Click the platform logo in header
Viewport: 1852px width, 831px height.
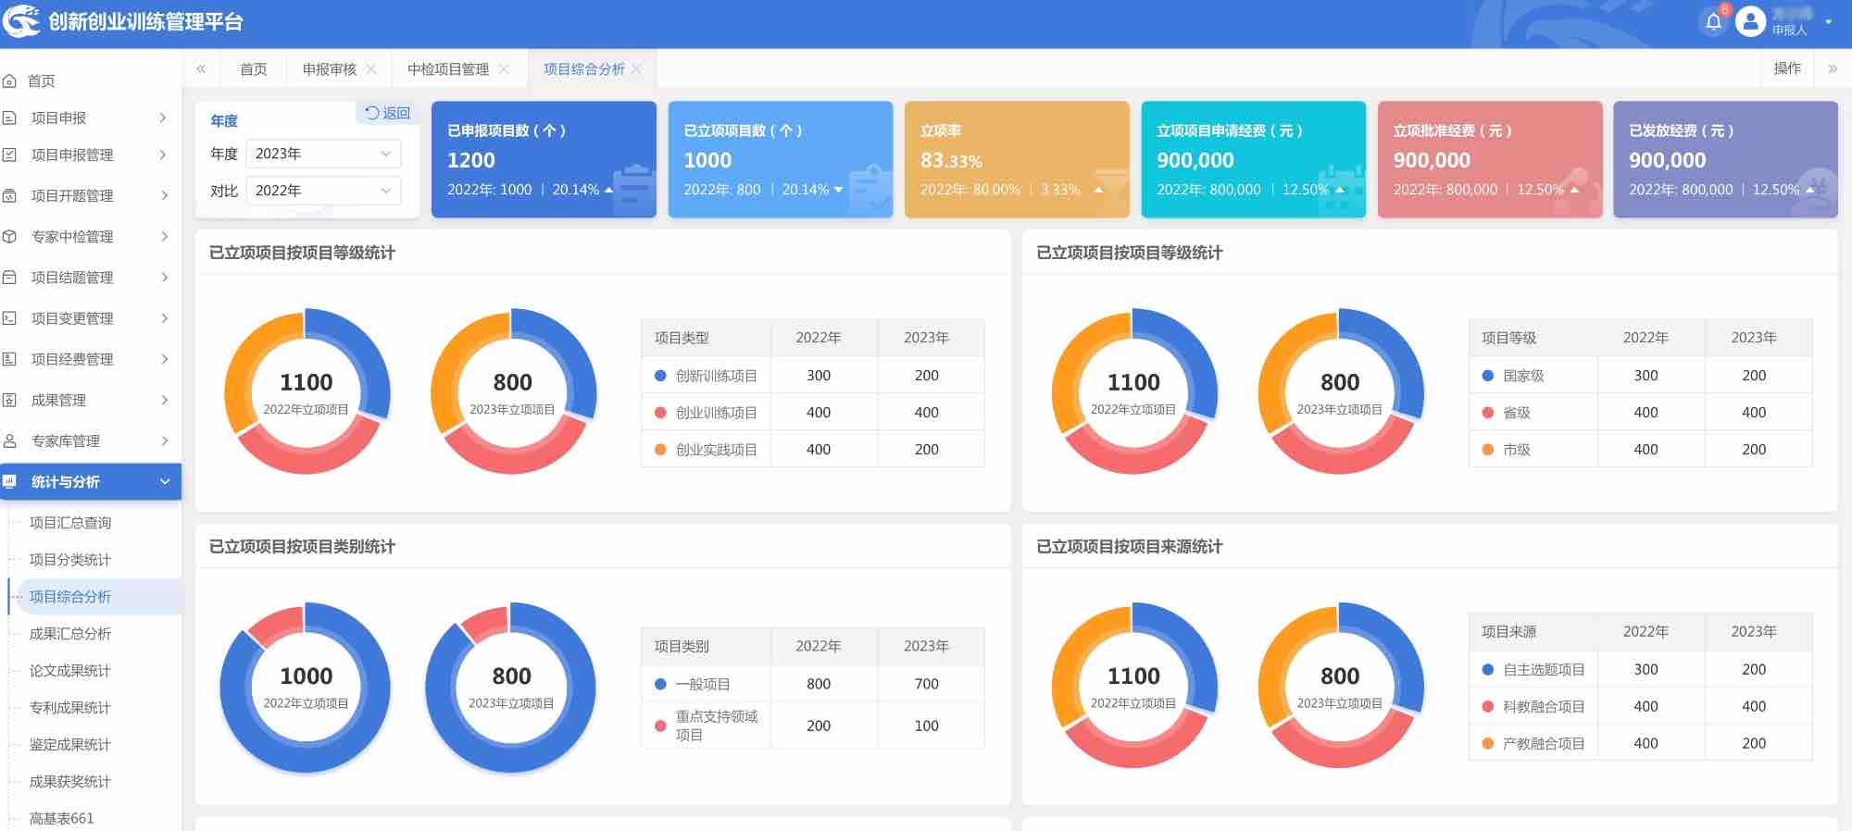coord(21,20)
